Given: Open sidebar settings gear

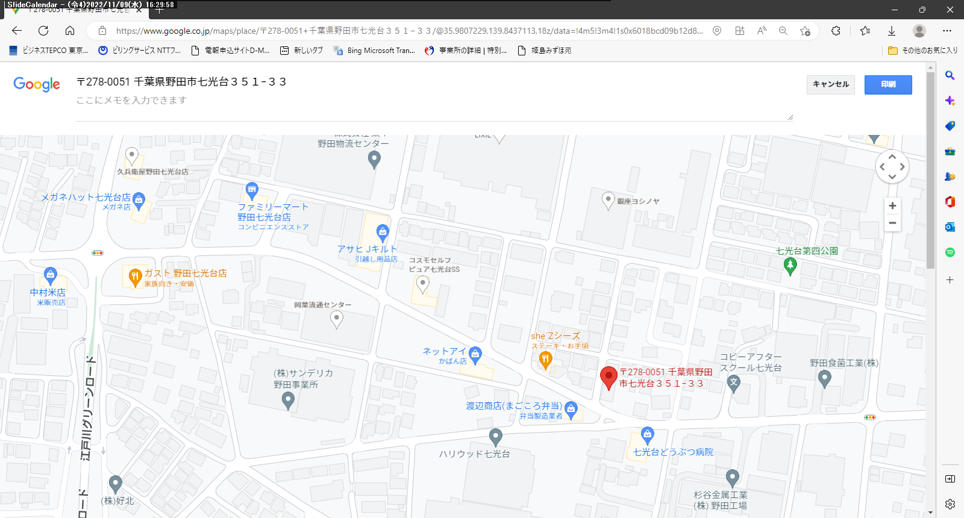Looking at the screenshot, I should pyautogui.click(x=950, y=504).
